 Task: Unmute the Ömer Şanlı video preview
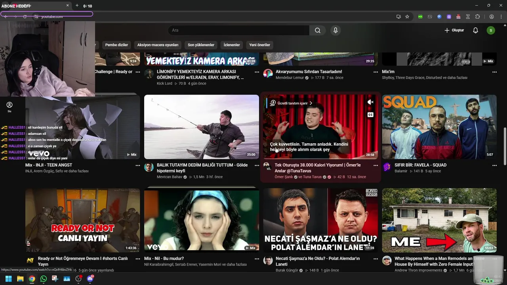370,102
